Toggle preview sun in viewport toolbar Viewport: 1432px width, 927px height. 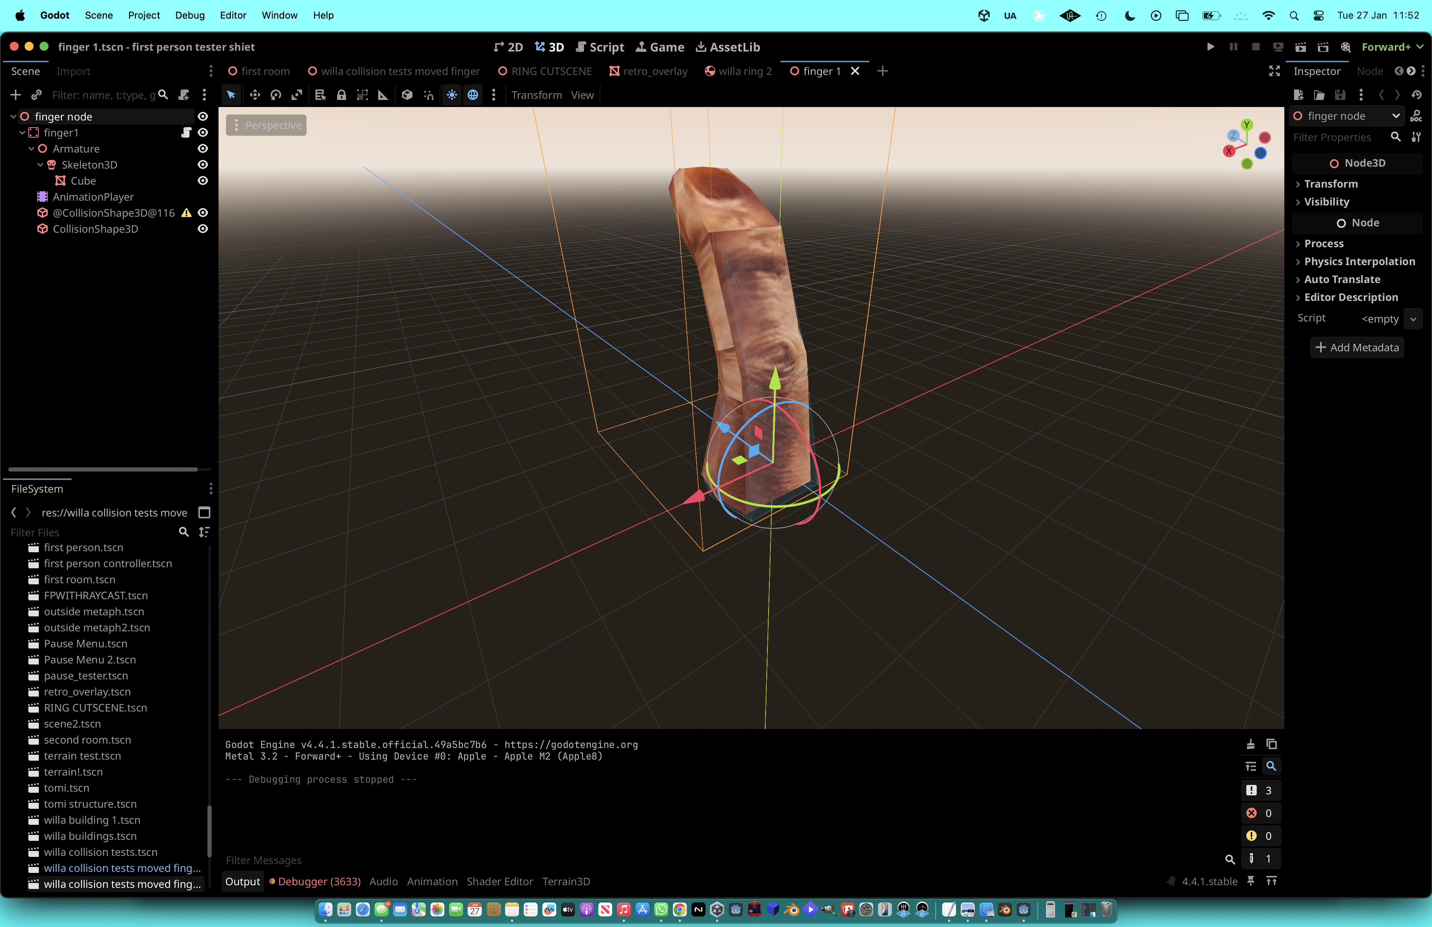(452, 95)
